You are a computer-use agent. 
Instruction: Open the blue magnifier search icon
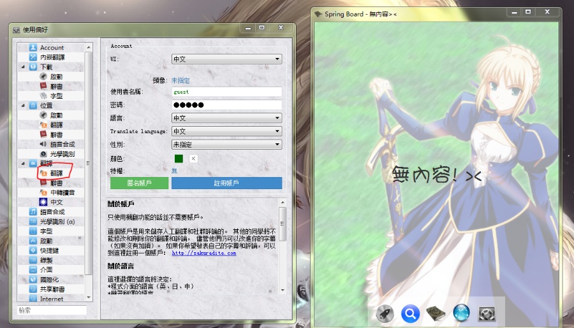point(409,313)
